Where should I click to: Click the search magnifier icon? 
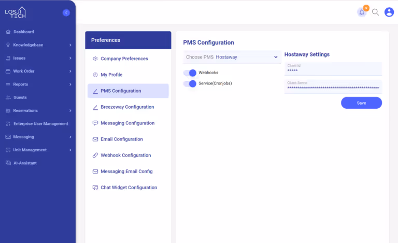(x=375, y=12)
